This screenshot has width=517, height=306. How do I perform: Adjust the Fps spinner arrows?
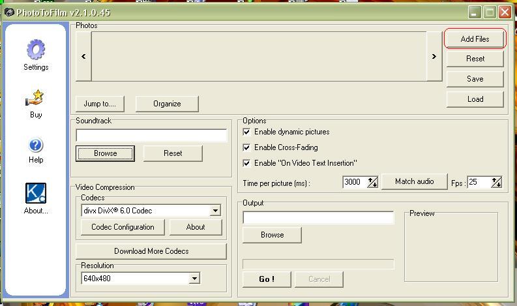(x=496, y=183)
